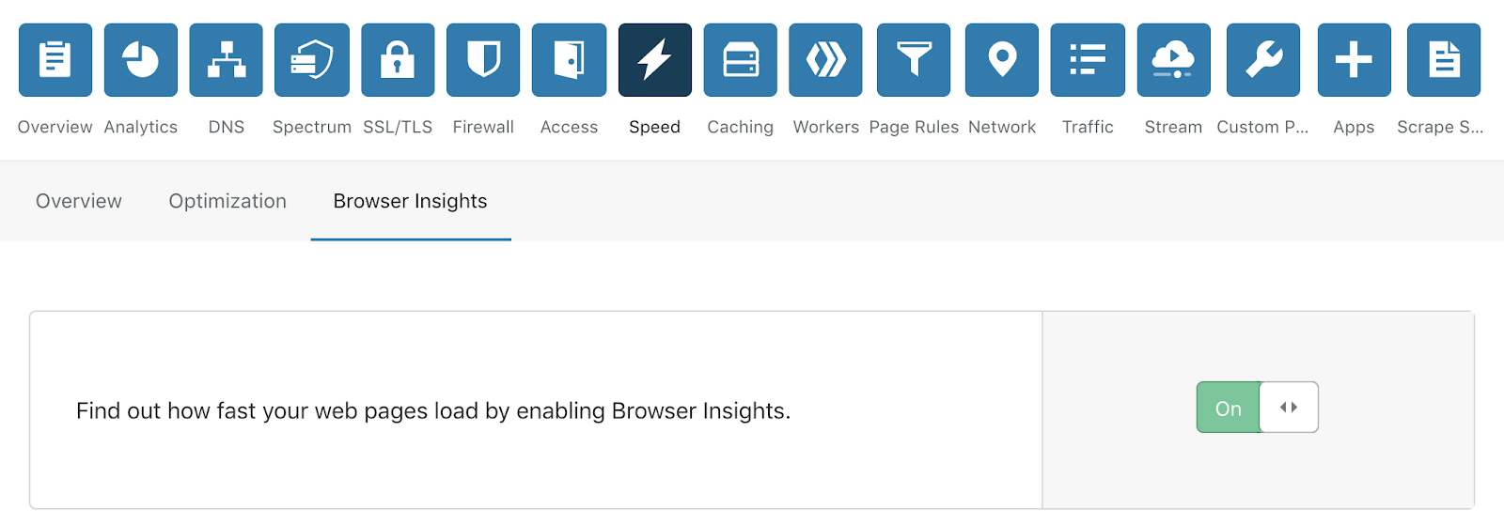Open the Spectrum shield icon

(x=312, y=60)
